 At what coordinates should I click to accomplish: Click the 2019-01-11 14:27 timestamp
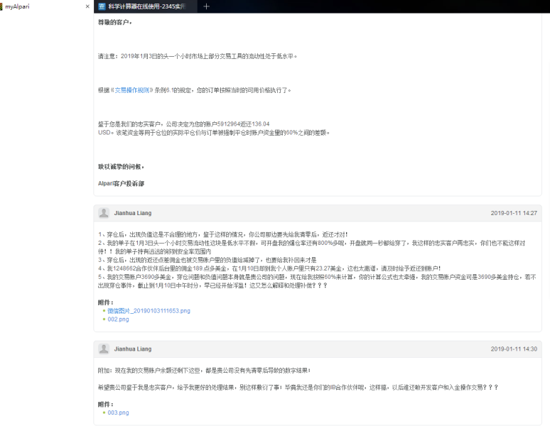(513, 213)
